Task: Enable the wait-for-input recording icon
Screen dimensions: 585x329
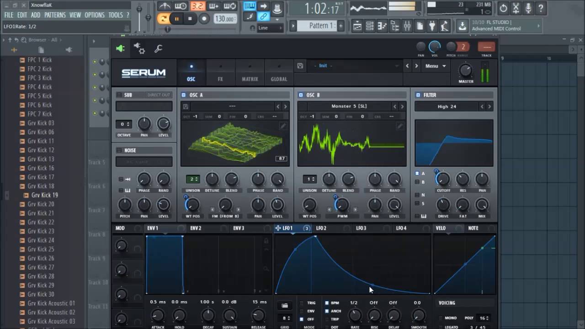Action: 181,6
